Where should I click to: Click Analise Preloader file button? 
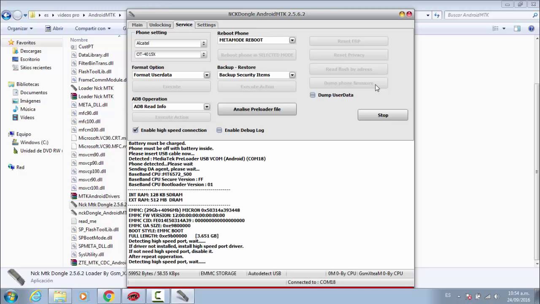click(x=257, y=109)
